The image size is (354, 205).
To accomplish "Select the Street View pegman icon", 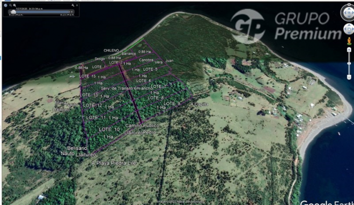I will pyautogui.click(x=349, y=41).
